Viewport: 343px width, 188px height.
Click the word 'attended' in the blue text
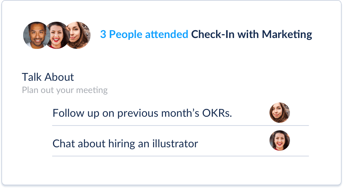[166, 35]
